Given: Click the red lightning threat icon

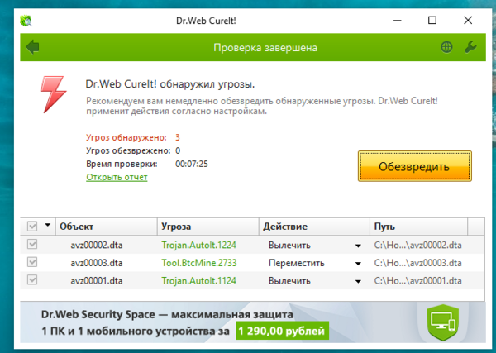Looking at the screenshot, I should (x=53, y=94).
